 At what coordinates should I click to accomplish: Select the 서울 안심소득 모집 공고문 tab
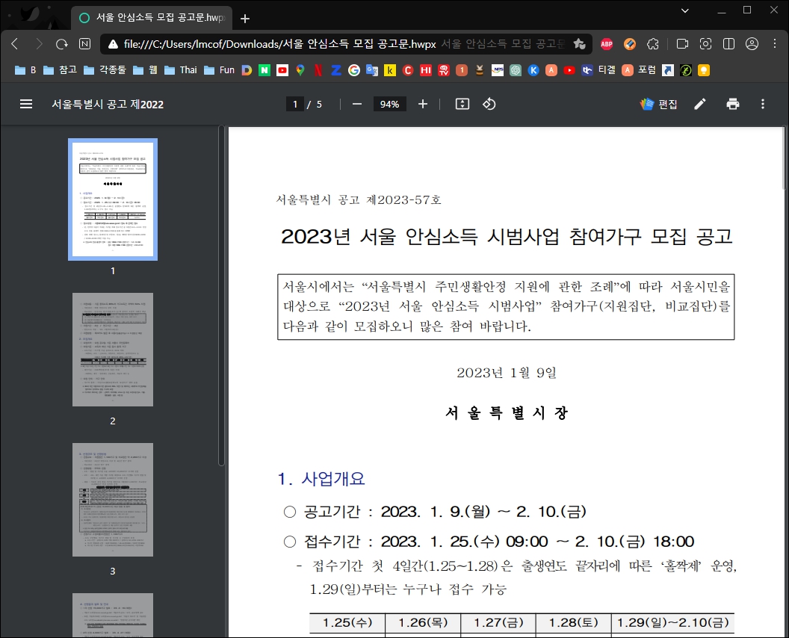click(151, 18)
